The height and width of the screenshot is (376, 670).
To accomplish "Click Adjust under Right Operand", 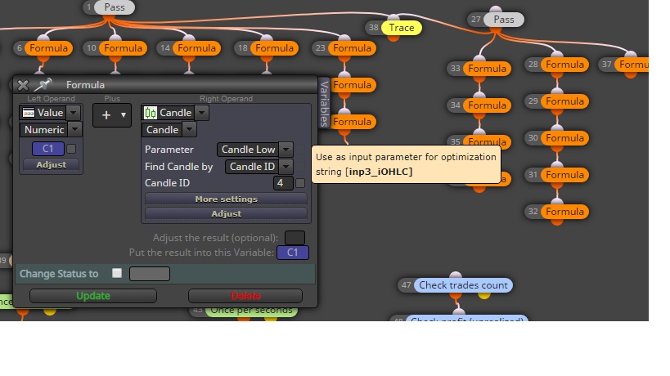I will tap(226, 213).
